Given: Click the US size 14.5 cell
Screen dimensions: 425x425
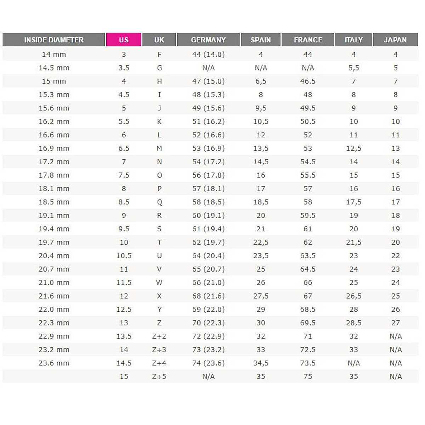Looking at the screenshot, I should coord(124,363).
